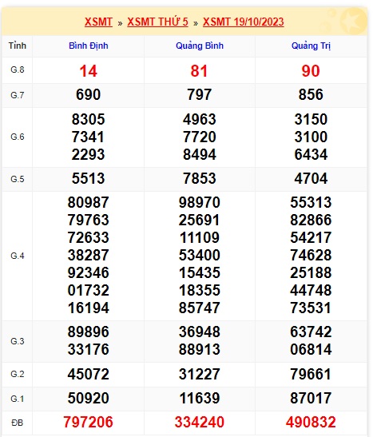
Task: Click Quảng Bình G.8 number 81
Action: click(x=199, y=71)
